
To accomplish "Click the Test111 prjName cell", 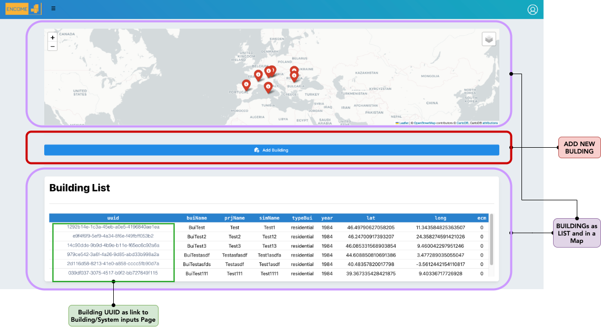I will point(234,273).
